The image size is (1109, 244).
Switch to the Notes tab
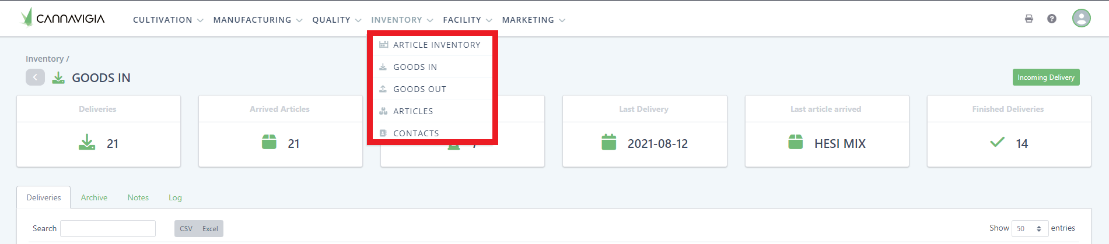click(138, 197)
